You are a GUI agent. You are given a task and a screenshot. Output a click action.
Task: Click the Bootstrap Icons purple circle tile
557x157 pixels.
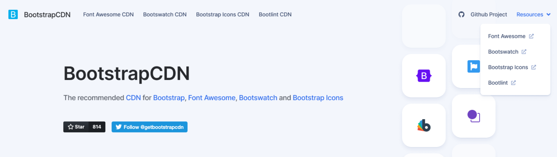click(x=474, y=116)
